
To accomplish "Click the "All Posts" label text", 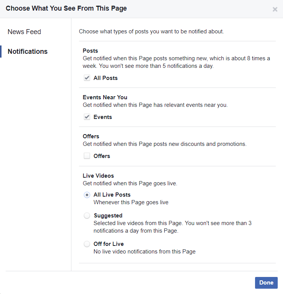I will (x=105, y=78).
